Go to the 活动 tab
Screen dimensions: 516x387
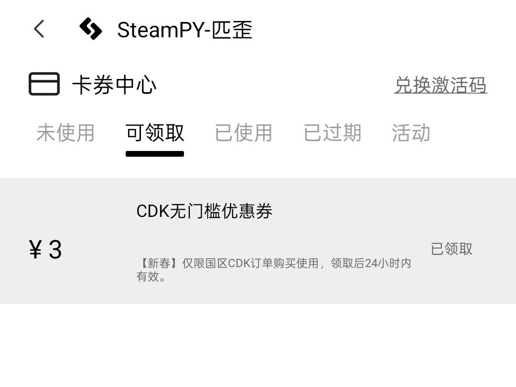[411, 133]
